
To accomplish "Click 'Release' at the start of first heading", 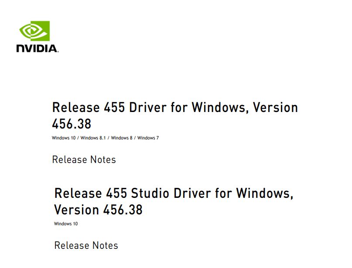I will (76, 107).
